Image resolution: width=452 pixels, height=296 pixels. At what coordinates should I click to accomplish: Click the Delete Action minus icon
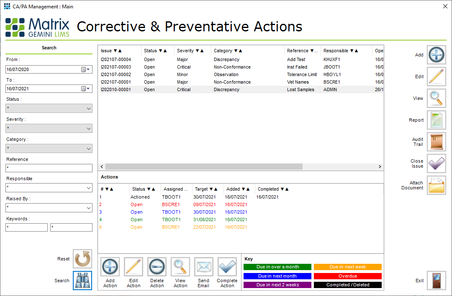157,267
